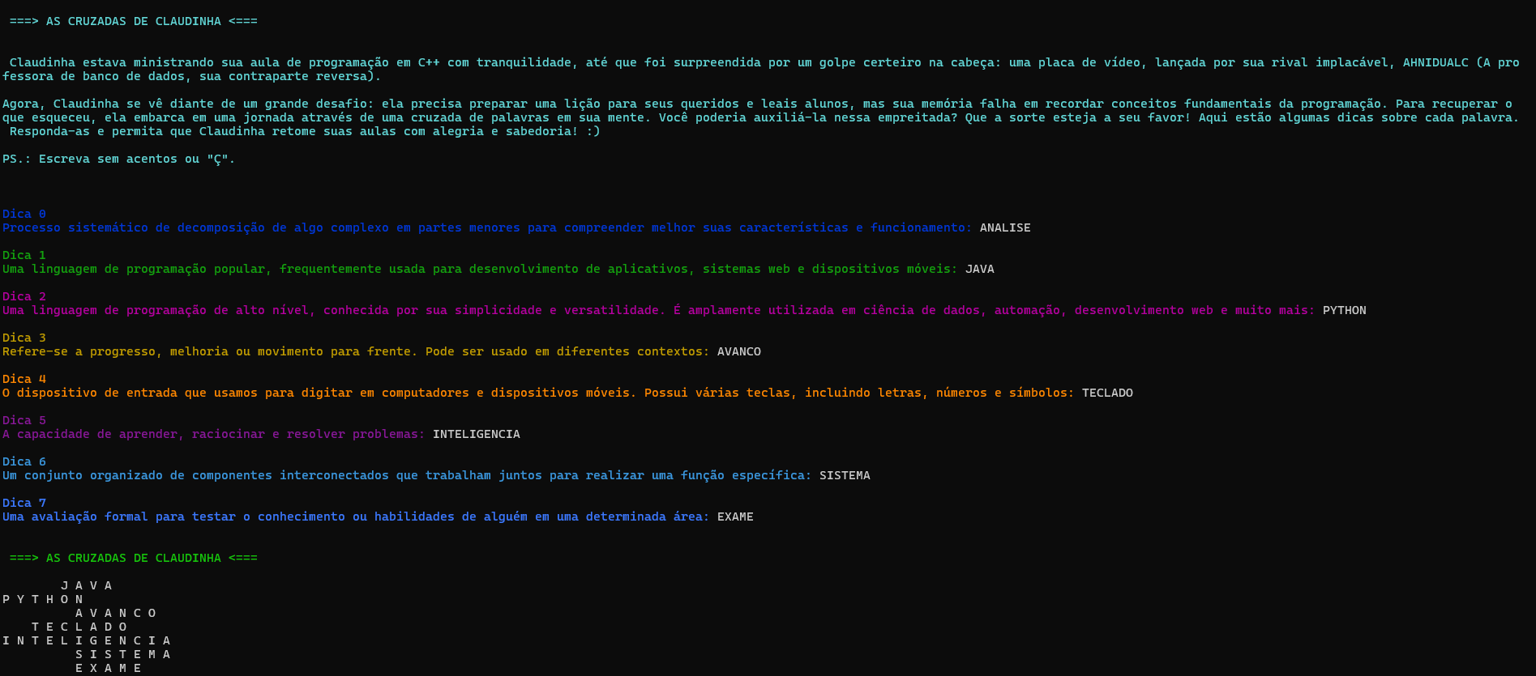Click the green 'AS CRUZADAS DE CLAUDINHA' heading above the grid
Screen dimensions: 1536x676
pyautogui.click(x=133, y=558)
